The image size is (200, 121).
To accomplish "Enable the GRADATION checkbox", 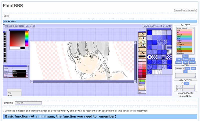I will [182, 83].
